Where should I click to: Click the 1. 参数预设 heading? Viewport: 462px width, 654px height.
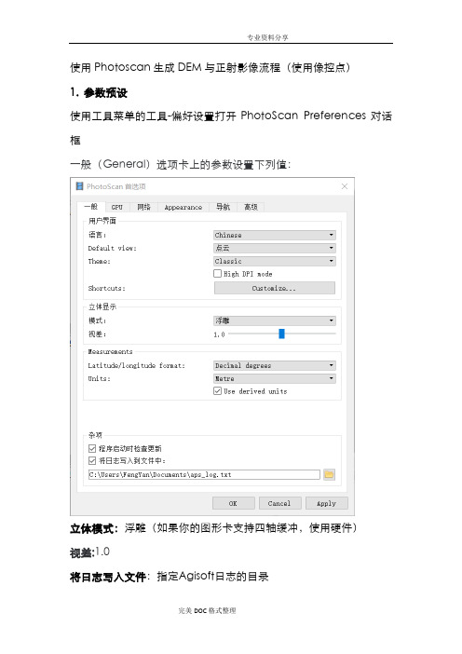[99, 92]
